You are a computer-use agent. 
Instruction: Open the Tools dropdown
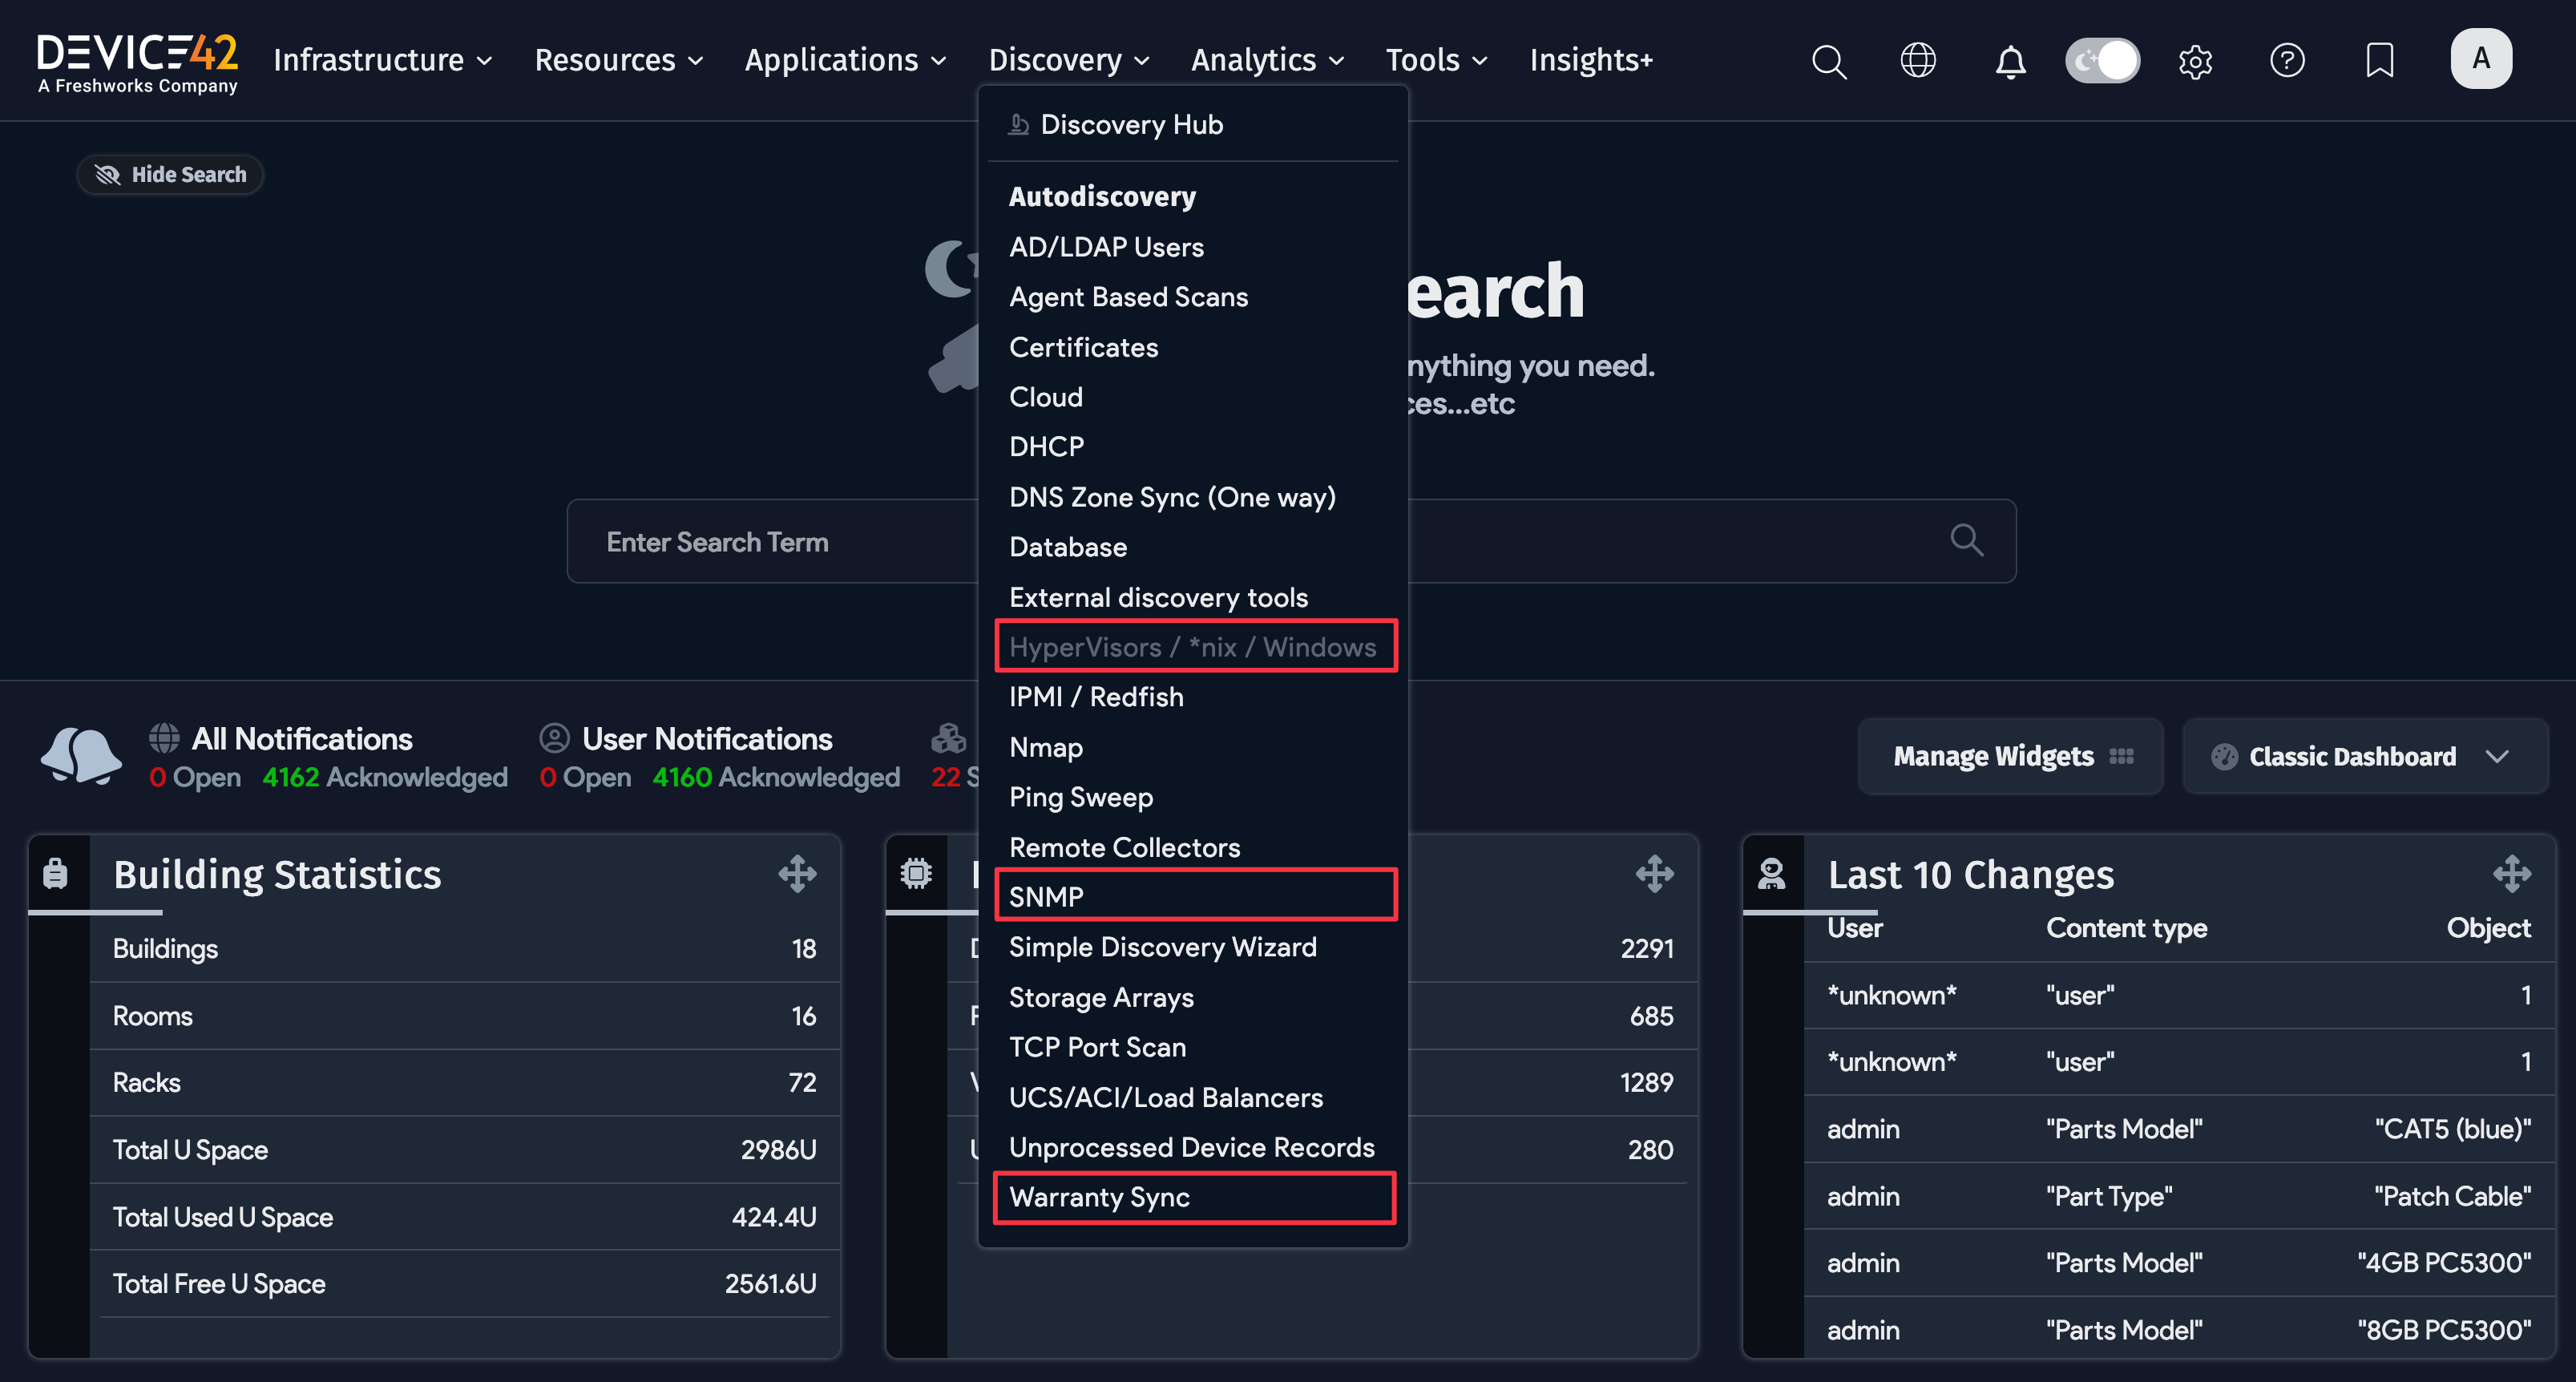coord(1436,60)
